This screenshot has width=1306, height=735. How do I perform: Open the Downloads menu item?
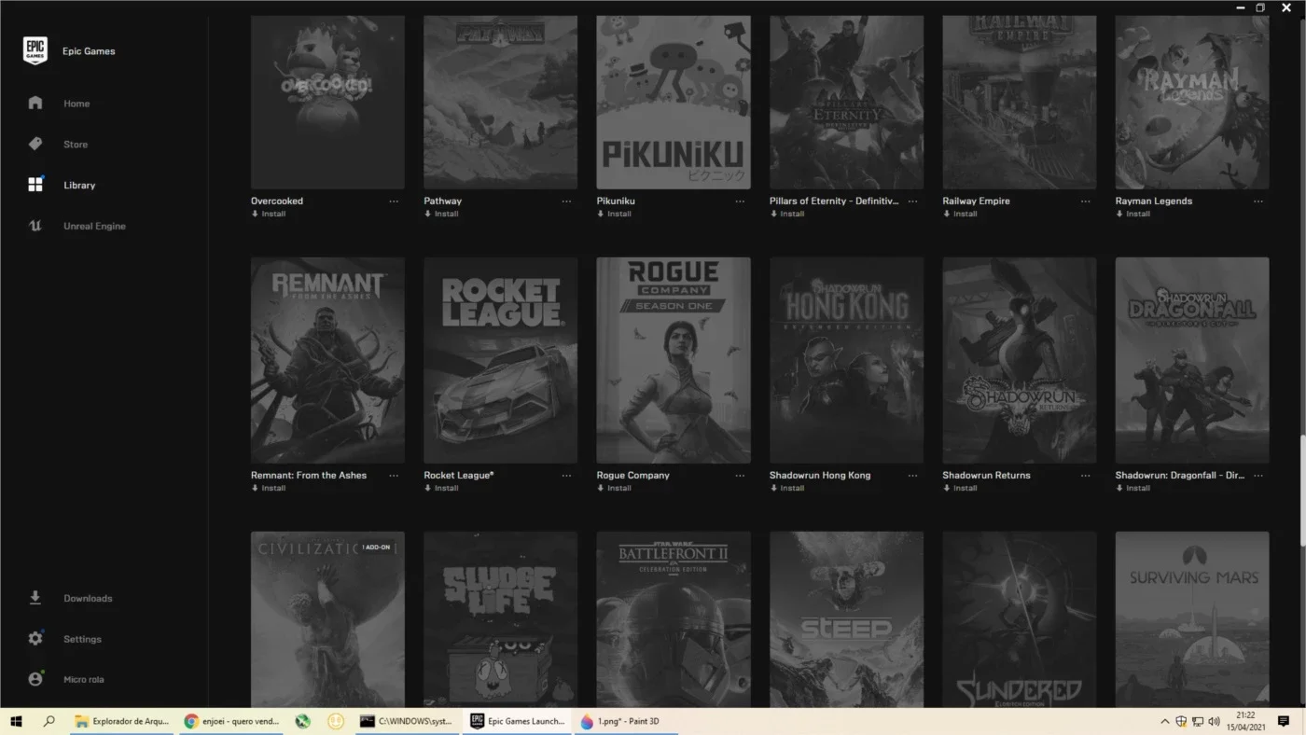point(88,599)
